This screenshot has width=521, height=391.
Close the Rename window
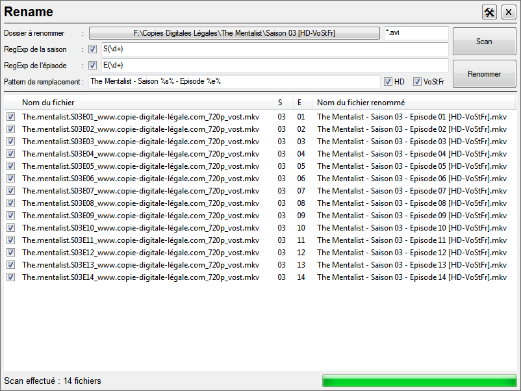pyautogui.click(x=508, y=12)
